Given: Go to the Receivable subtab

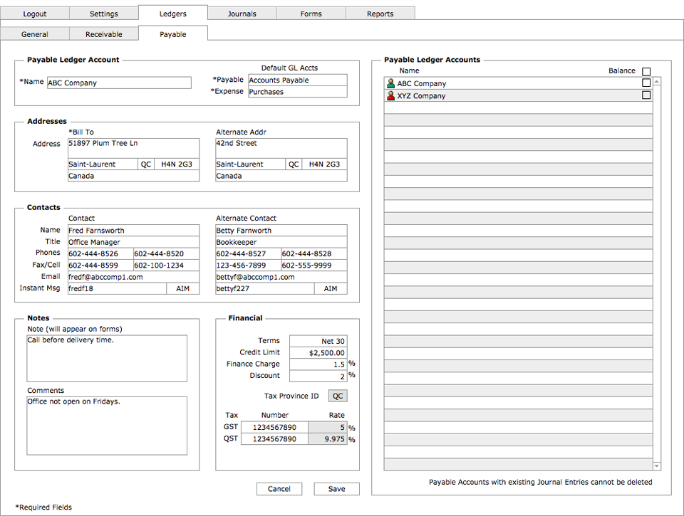Looking at the screenshot, I should click(x=104, y=34).
